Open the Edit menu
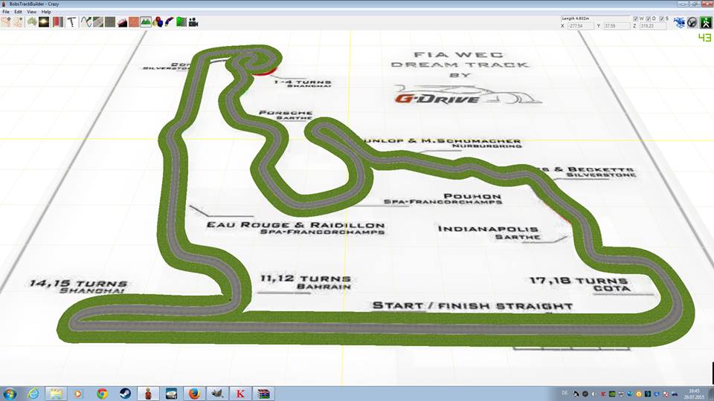 point(18,12)
